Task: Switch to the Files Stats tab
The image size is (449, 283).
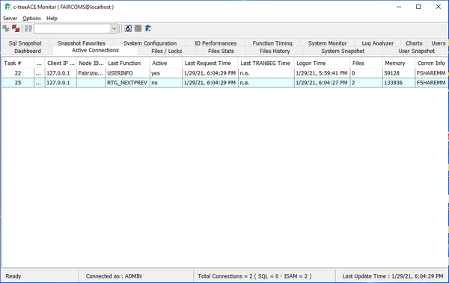Action: pos(221,51)
